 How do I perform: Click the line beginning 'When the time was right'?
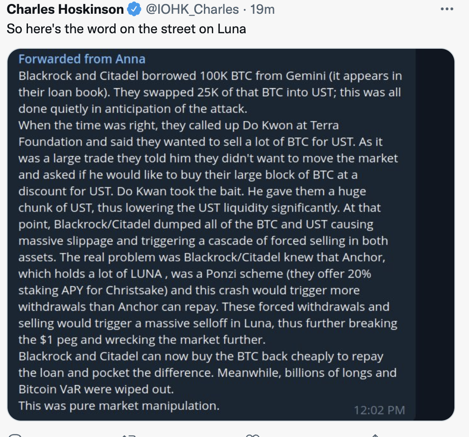[x=179, y=125]
